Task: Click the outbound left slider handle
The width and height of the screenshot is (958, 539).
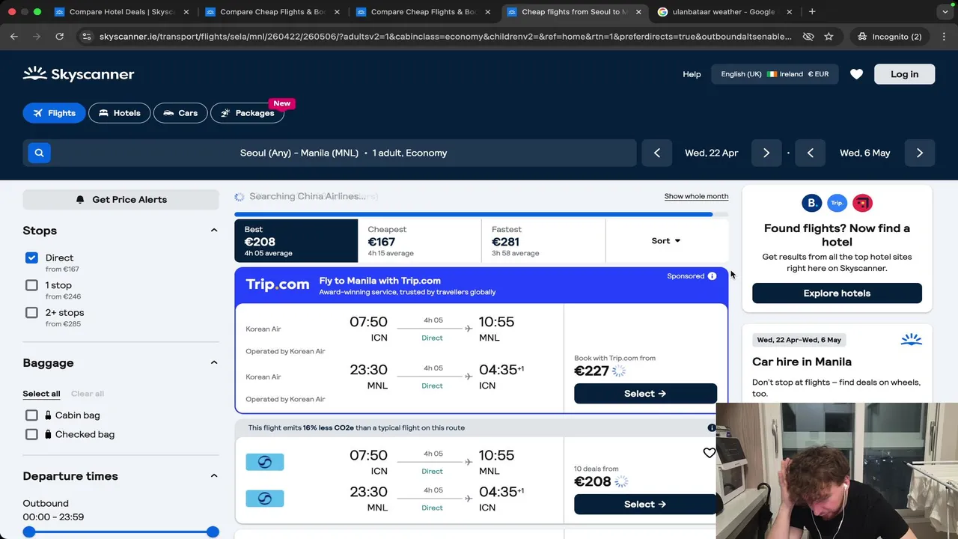Action: point(28,532)
